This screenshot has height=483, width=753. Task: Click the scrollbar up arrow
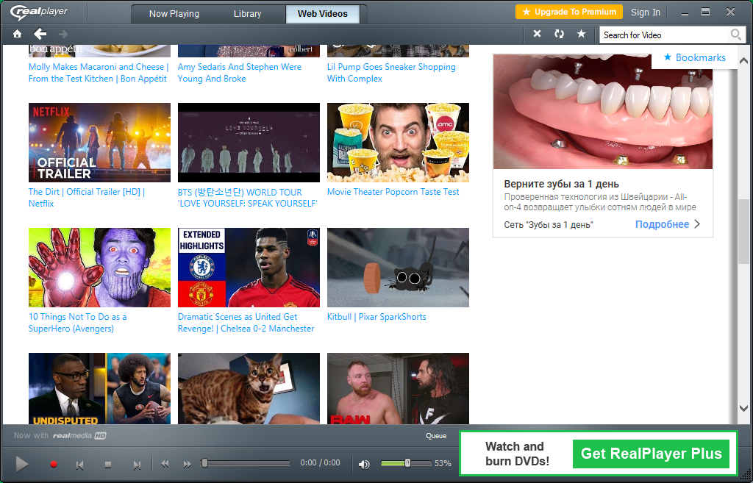(743, 61)
